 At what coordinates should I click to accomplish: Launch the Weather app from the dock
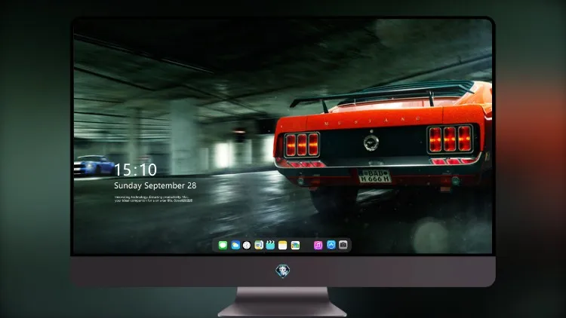235,245
